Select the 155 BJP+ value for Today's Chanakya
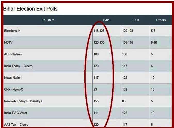Screen dimensions: 174x128 point(96,101)
